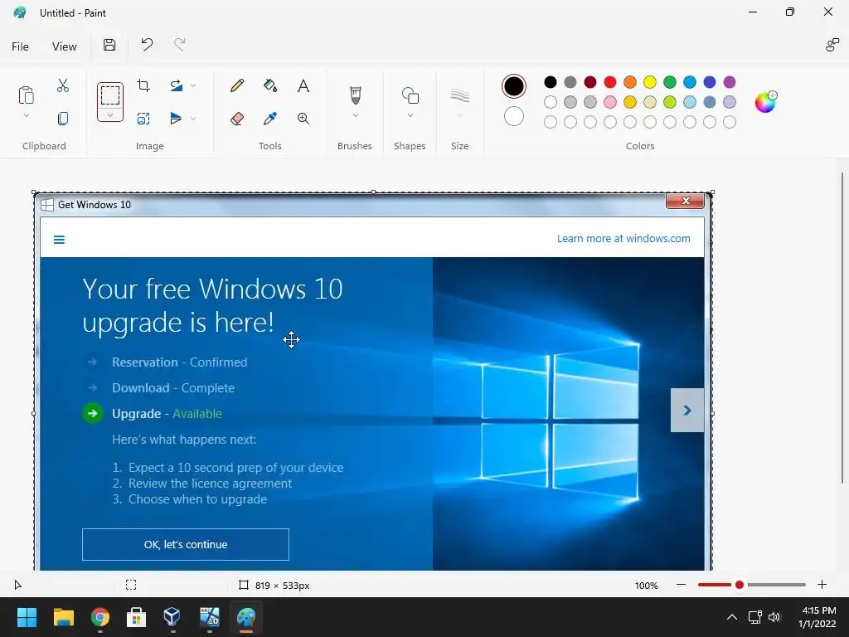The image size is (849, 637).
Task: Select Color 1 black foreground circle
Action: pyautogui.click(x=513, y=86)
